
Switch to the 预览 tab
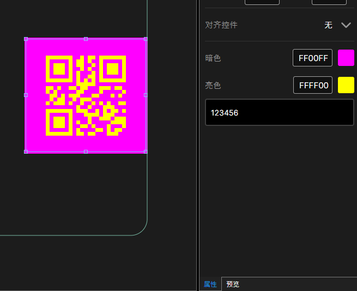233,284
